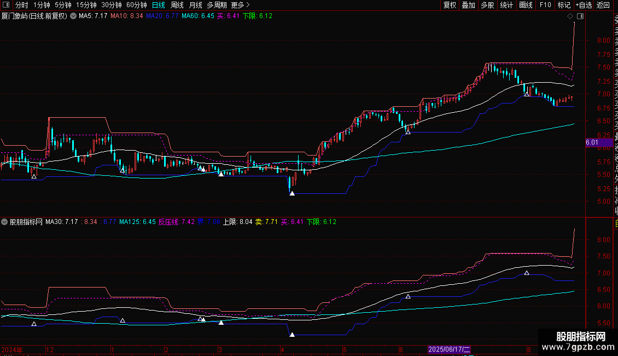Screen dimensions: 618x356
Task: Click the MA30: 7.17 label in sub-chart
Action: (x=61, y=222)
